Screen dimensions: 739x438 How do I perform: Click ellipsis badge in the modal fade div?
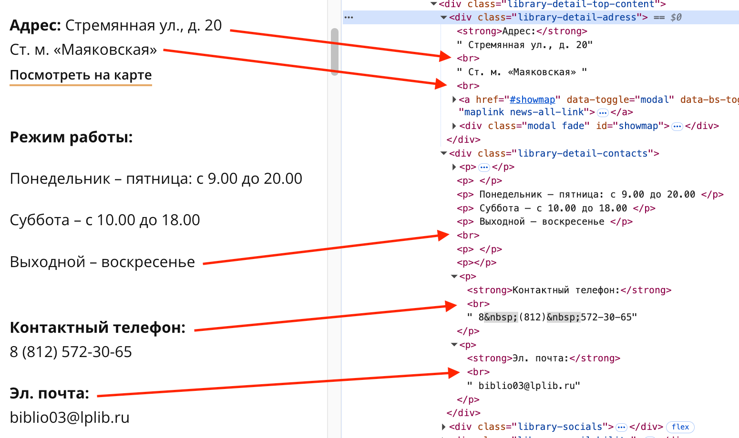(677, 127)
